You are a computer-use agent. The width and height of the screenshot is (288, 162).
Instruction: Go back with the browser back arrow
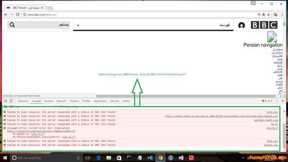[x=6, y=14]
